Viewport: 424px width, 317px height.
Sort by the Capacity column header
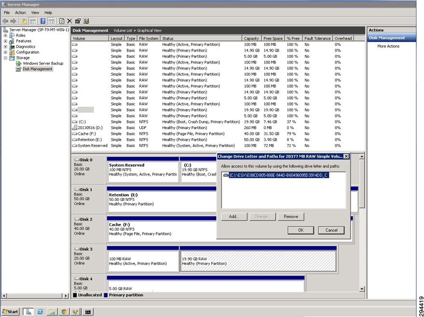[x=252, y=39]
